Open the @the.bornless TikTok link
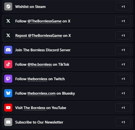 (x=39, y=65)
